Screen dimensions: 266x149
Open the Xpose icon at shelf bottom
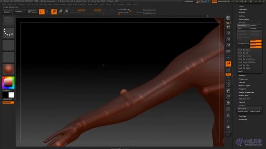point(228,133)
